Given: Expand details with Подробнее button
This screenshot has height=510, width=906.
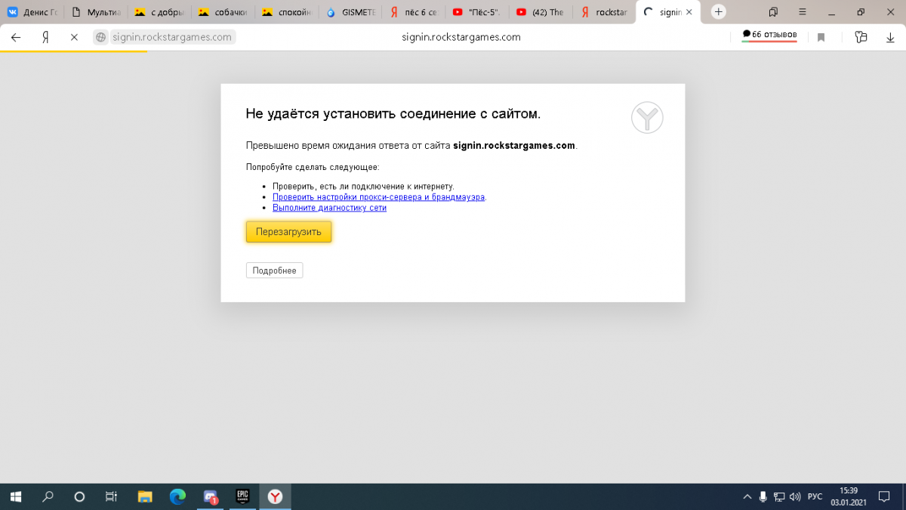Looking at the screenshot, I should tap(274, 270).
